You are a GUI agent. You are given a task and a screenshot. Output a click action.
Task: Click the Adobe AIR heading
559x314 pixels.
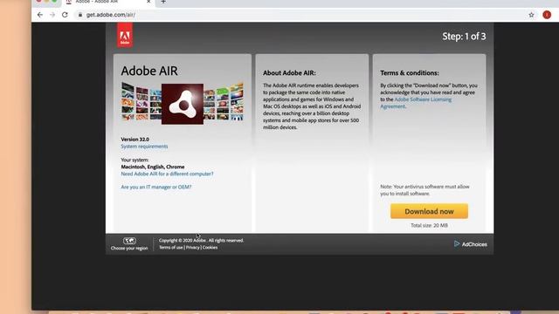coord(149,71)
